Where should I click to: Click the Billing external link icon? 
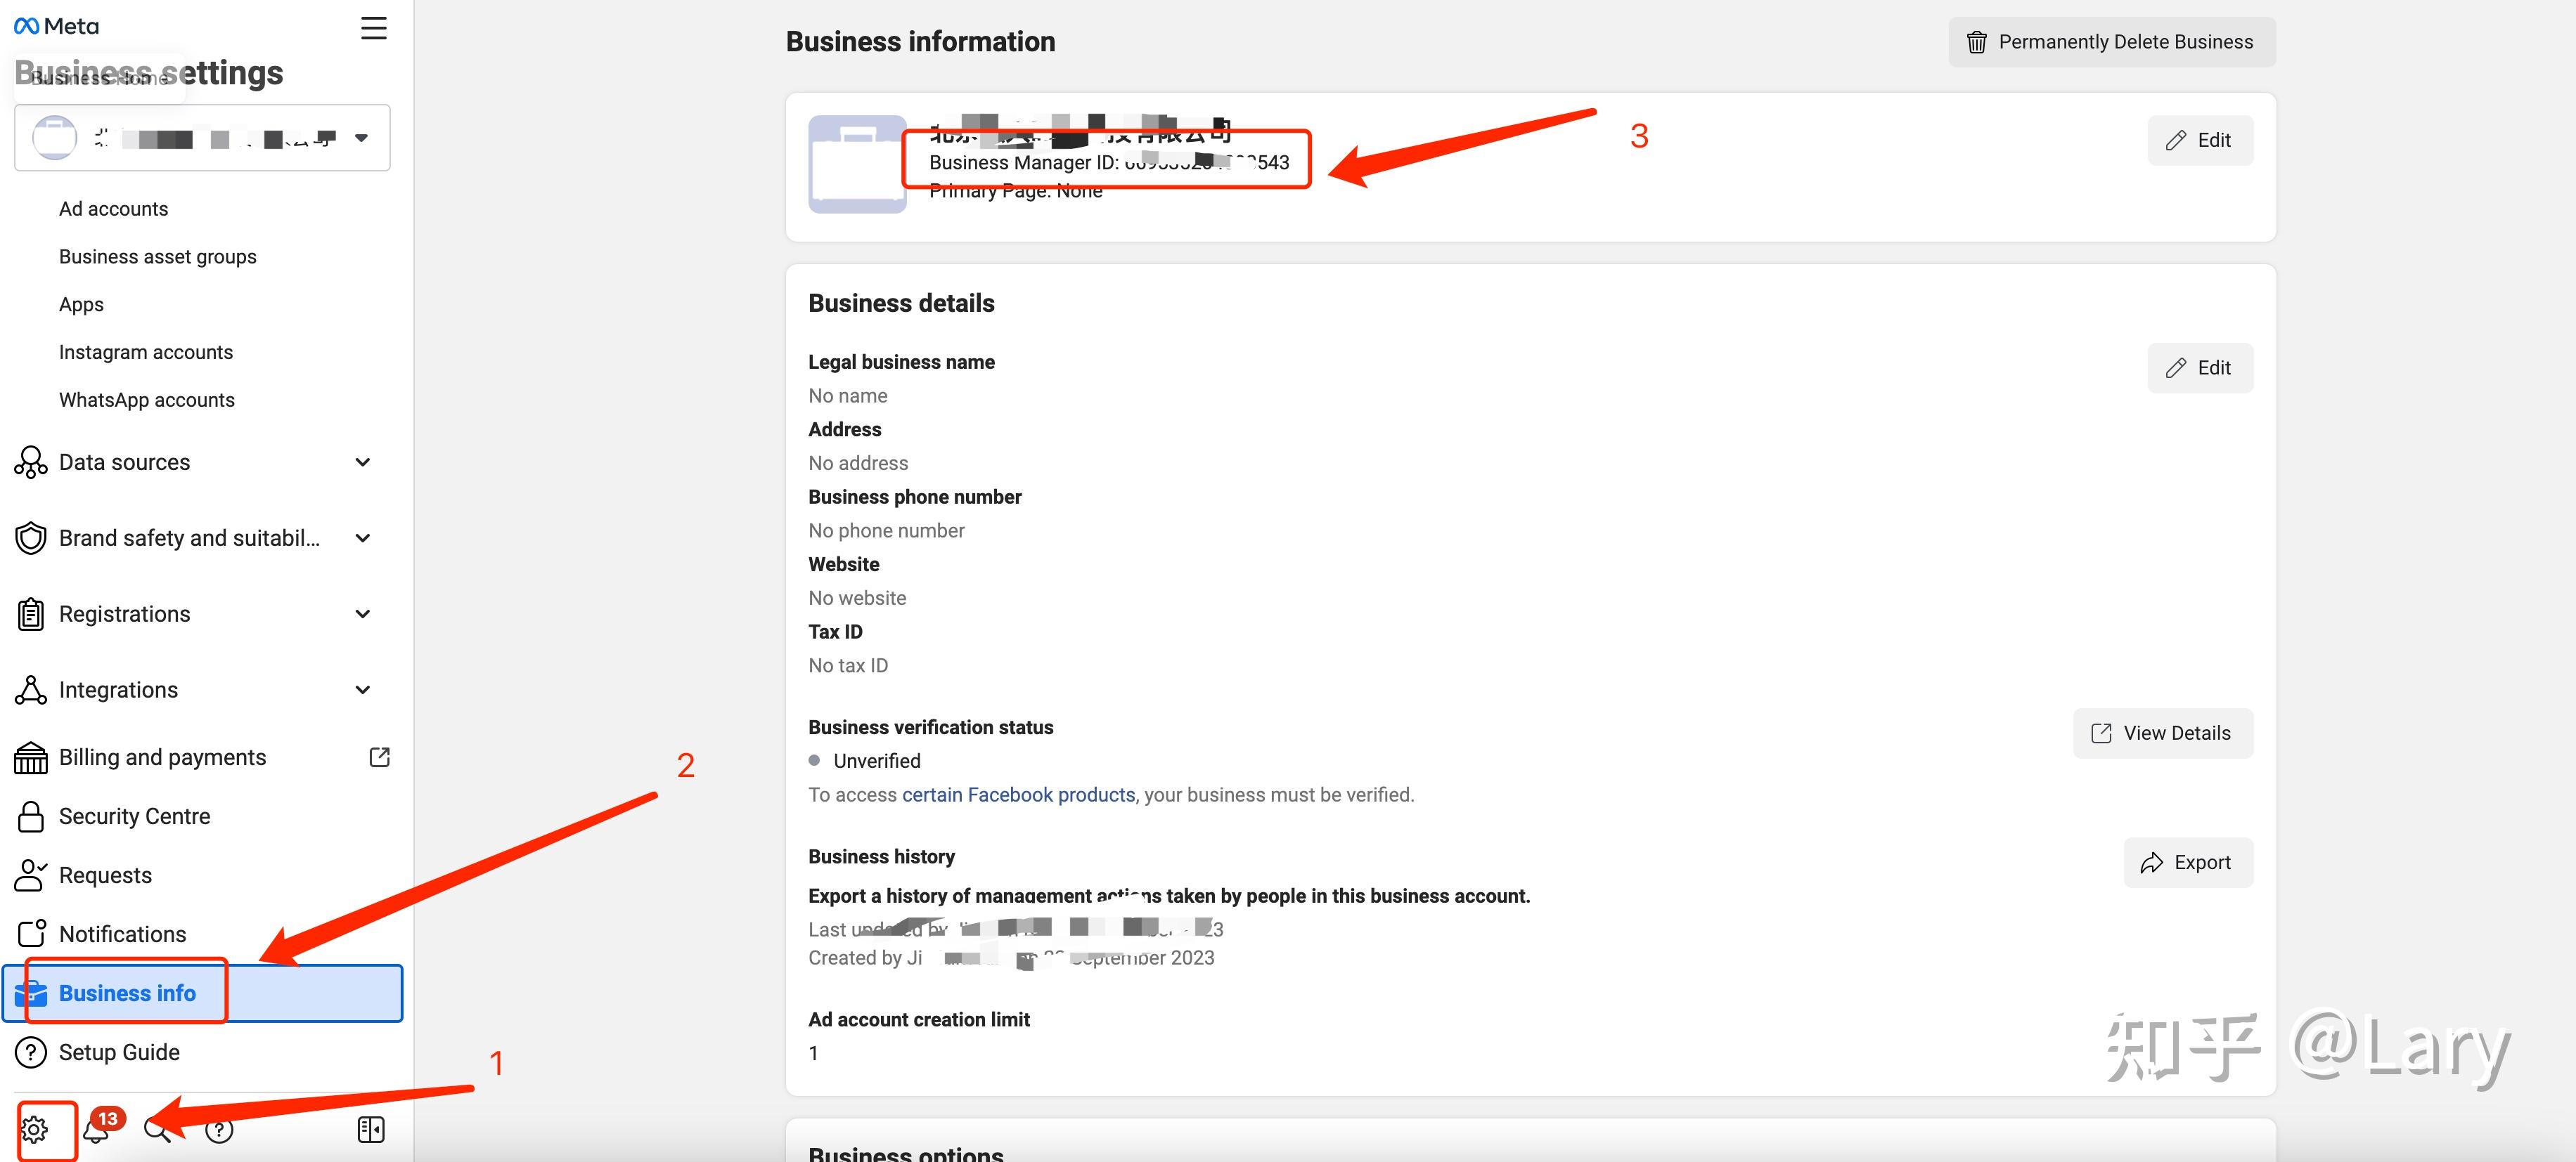(379, 757)
